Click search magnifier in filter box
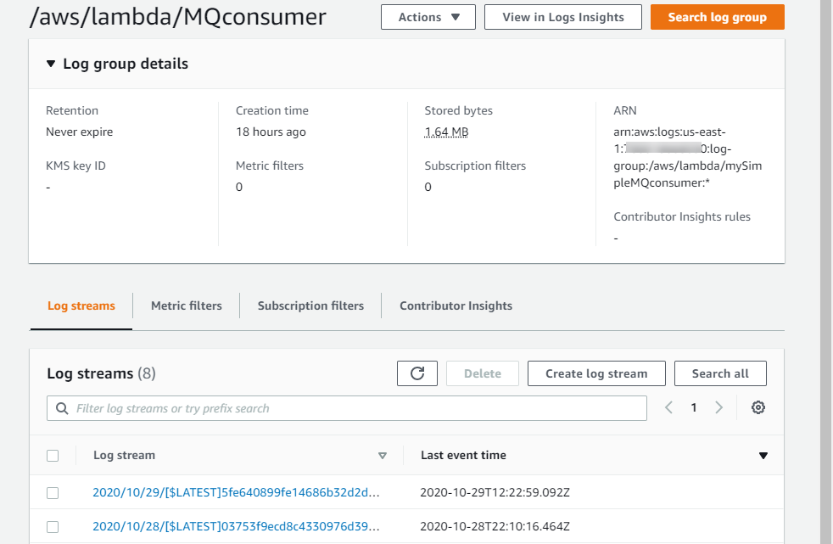Viewport: 833px width, 544px height. pos(62,408)
